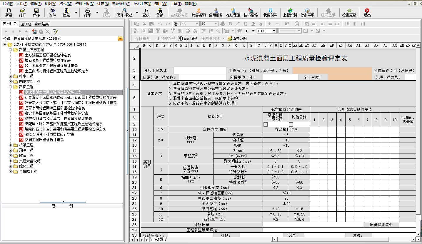Click the orange 施工单位 input cell
The width and height of the screenshot is (422, 244).
click(x=350, y=77)
